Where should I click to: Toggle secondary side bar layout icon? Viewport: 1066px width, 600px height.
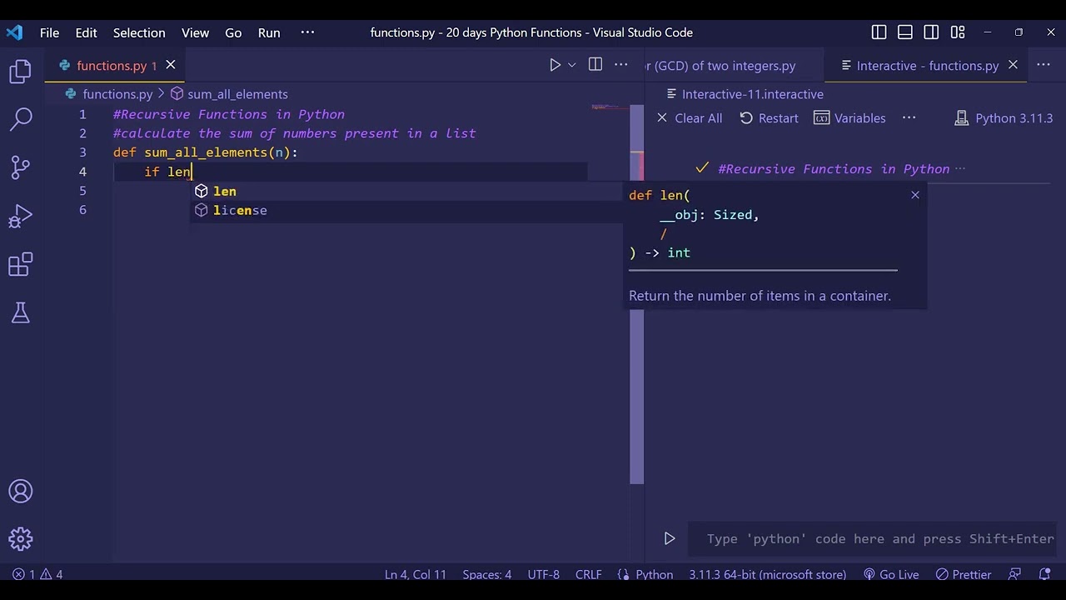932,32
